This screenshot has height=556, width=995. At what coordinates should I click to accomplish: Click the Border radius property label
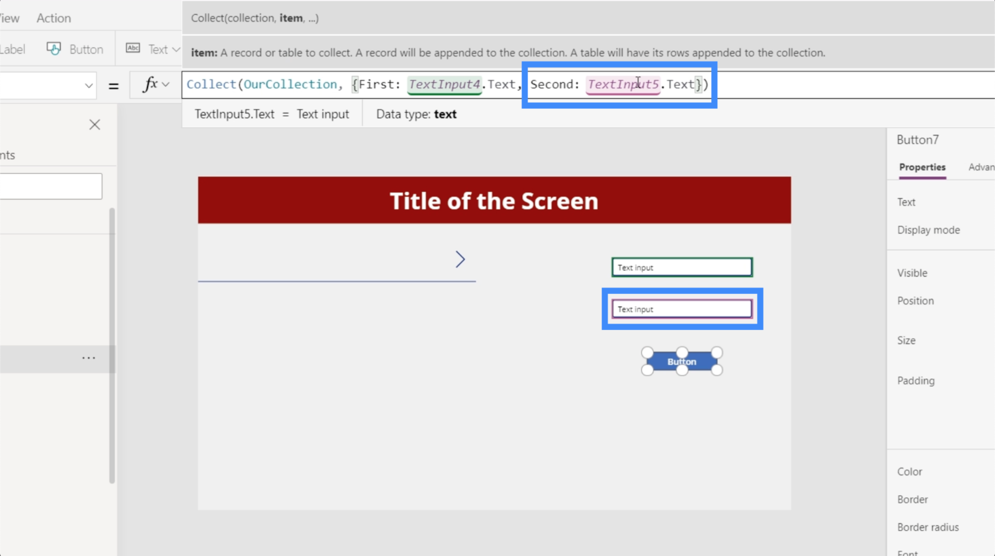click(x=927, y=528)
